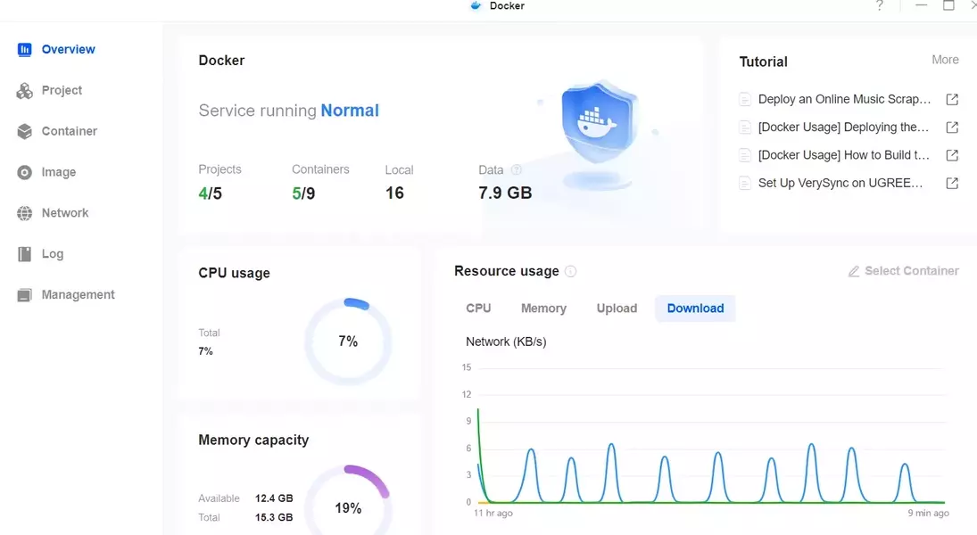977x535 pixels.
Task: Click the Memory capacity 19% ring gauge
Action: [348, 500]
